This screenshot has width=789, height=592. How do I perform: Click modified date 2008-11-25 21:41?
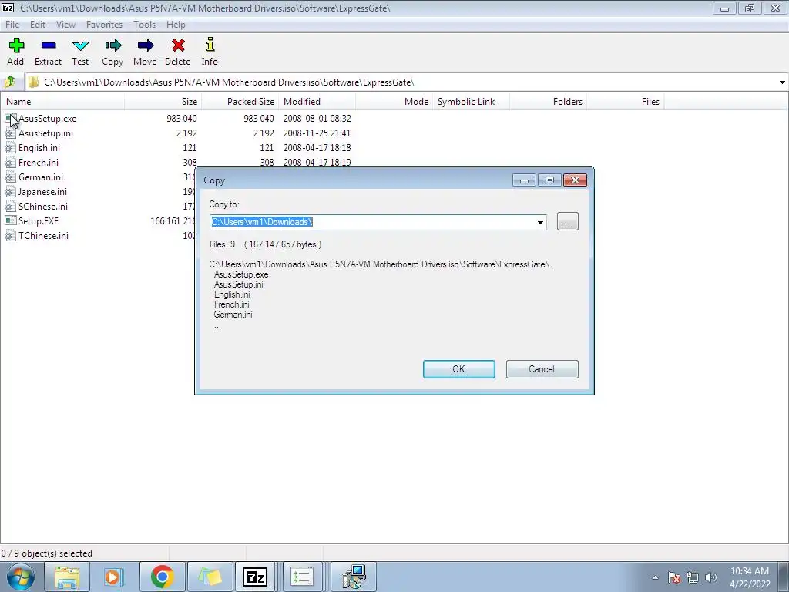click(317, 133)
